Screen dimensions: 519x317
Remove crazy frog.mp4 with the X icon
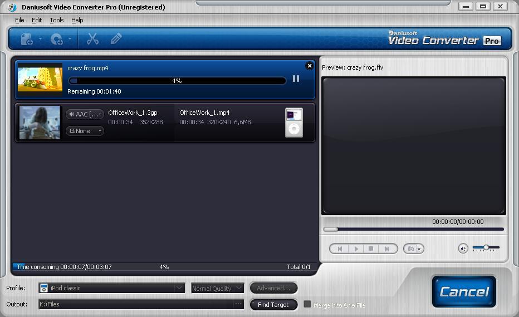click(x=310, y=66)
